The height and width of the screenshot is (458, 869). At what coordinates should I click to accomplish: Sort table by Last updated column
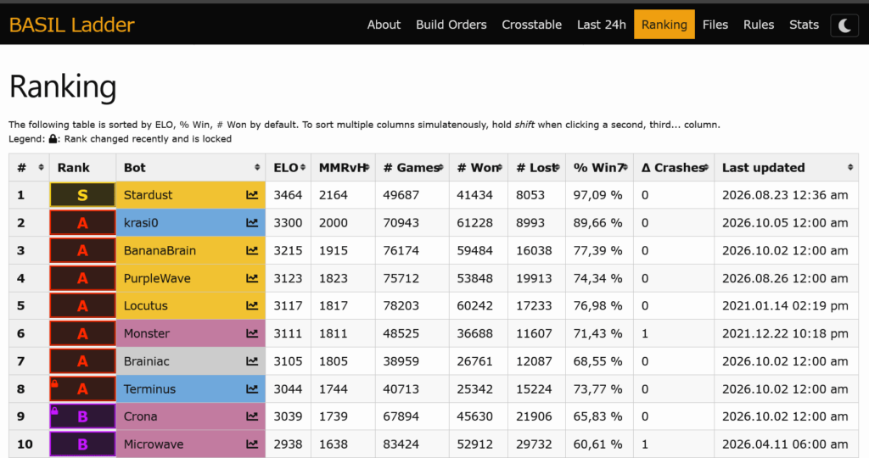coord(787,167)
